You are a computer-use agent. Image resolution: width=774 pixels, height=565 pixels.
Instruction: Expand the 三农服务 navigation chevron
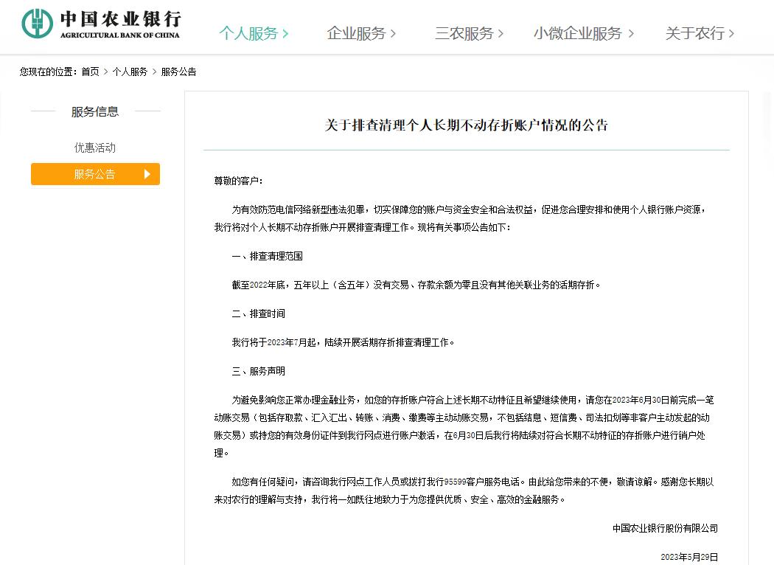501,33
